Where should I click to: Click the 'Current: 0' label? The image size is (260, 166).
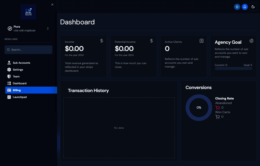tap(221, 65)
